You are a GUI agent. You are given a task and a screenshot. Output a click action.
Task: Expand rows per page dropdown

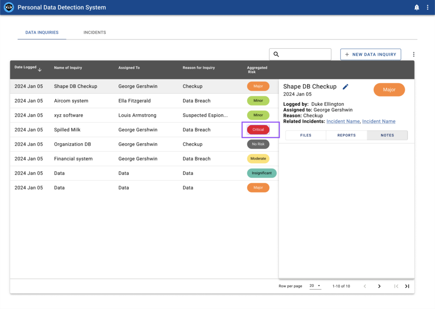pyautogui.click(x=315, y=286)
